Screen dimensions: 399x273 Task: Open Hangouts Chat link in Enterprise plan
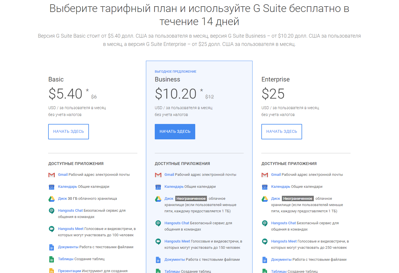[x=284, y=223]
